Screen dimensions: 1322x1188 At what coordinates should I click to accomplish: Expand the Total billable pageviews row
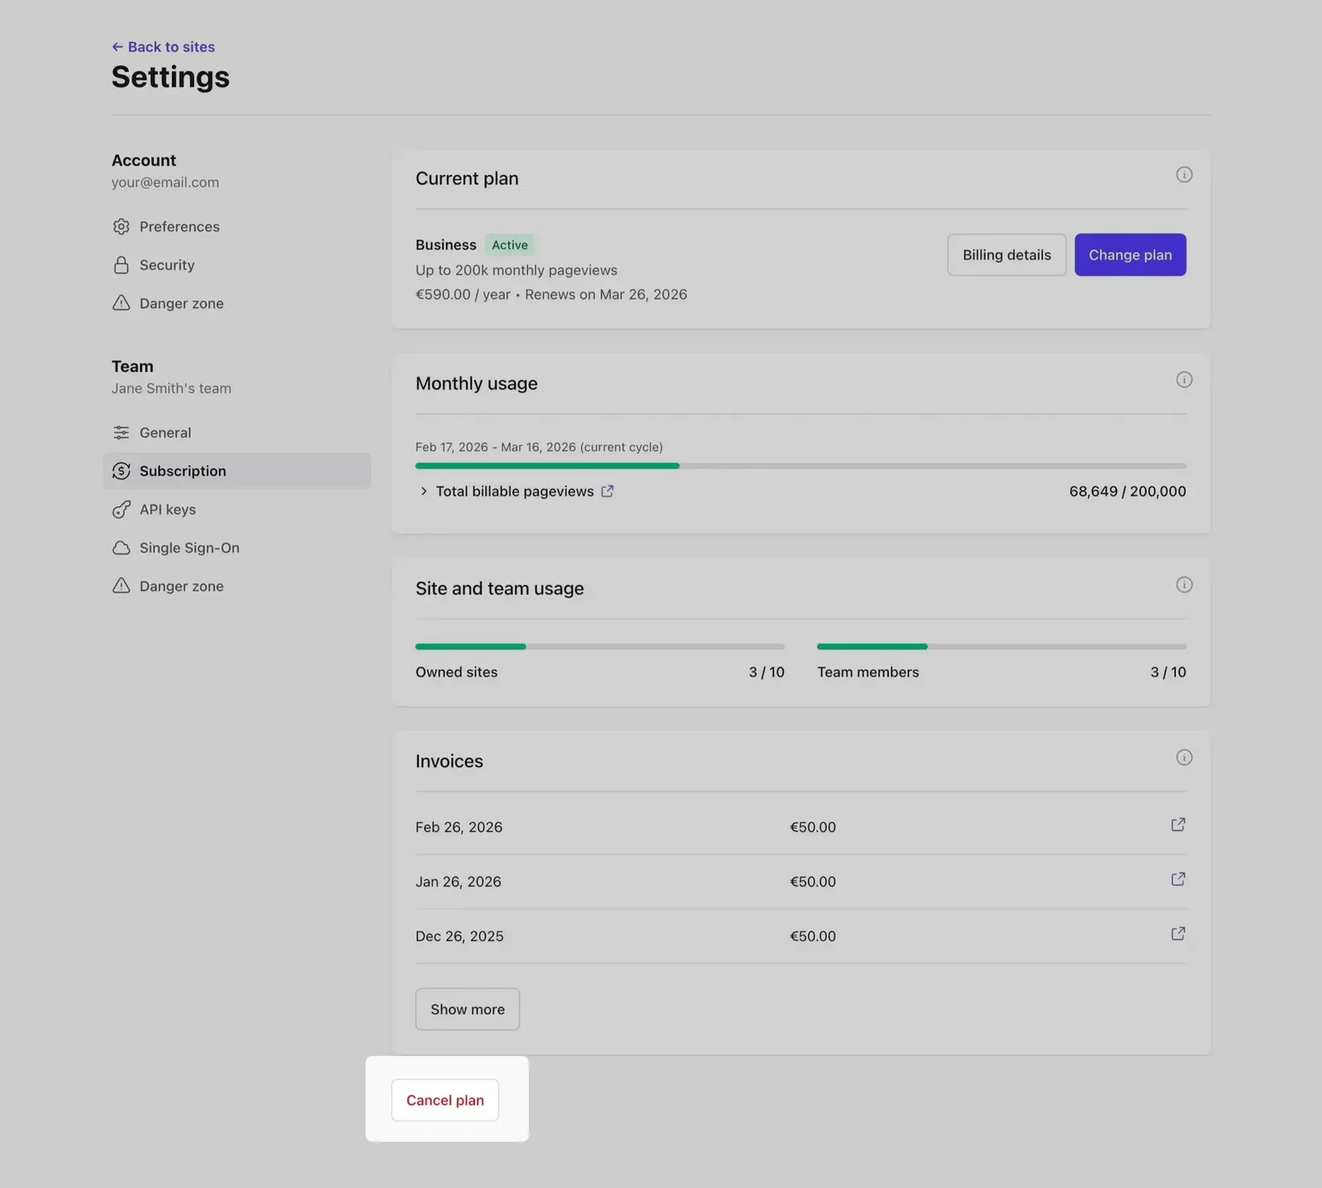click(424, 492)
